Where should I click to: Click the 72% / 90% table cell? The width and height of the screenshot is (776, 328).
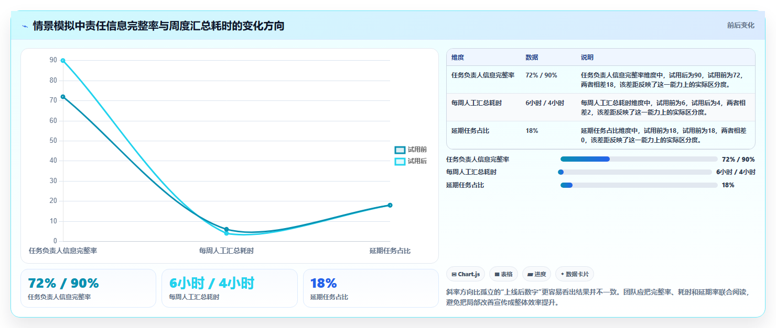541,75
